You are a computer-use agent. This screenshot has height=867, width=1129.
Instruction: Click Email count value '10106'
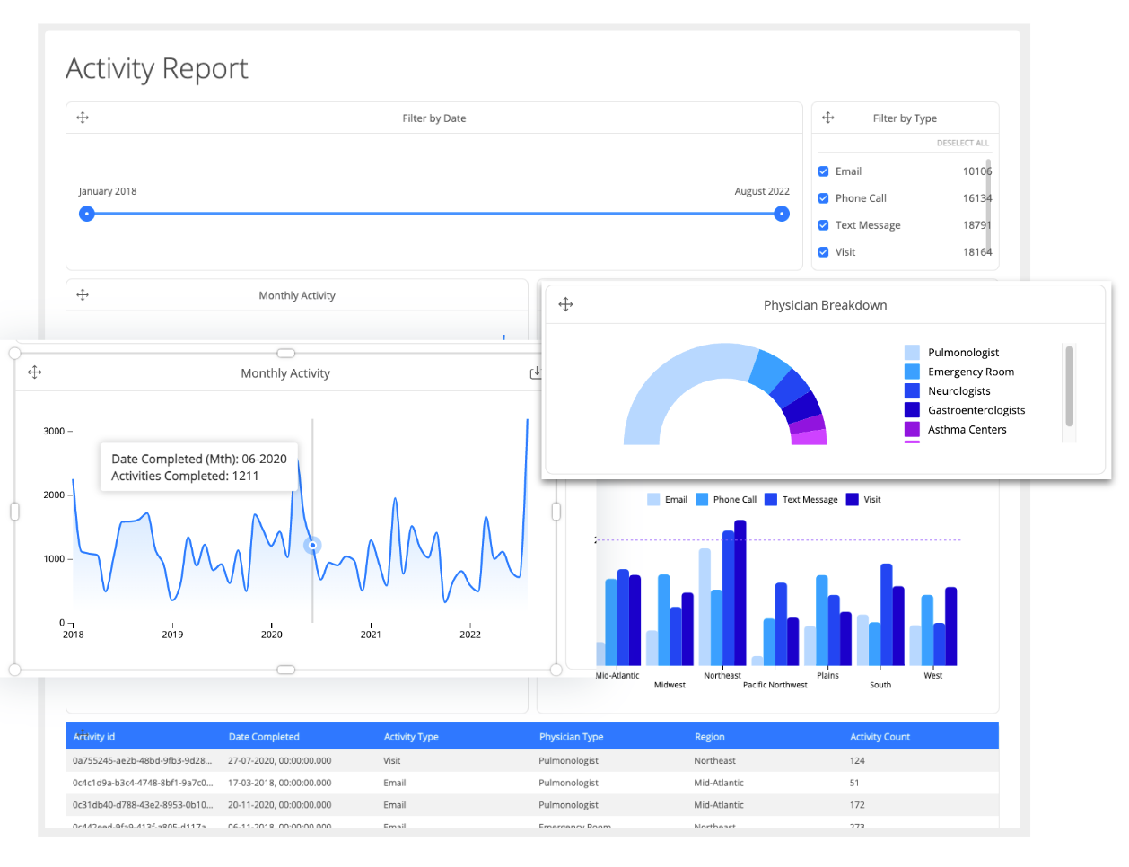(977, 171)
